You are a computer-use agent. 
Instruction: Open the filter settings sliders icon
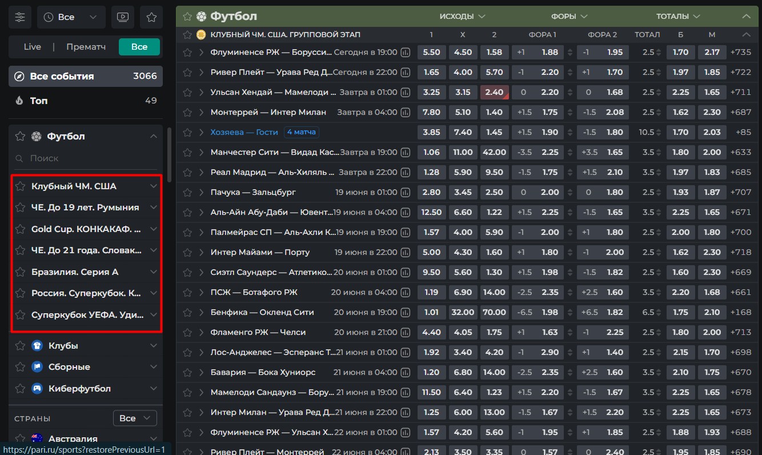pyautogui.click(x=21, y=17)
